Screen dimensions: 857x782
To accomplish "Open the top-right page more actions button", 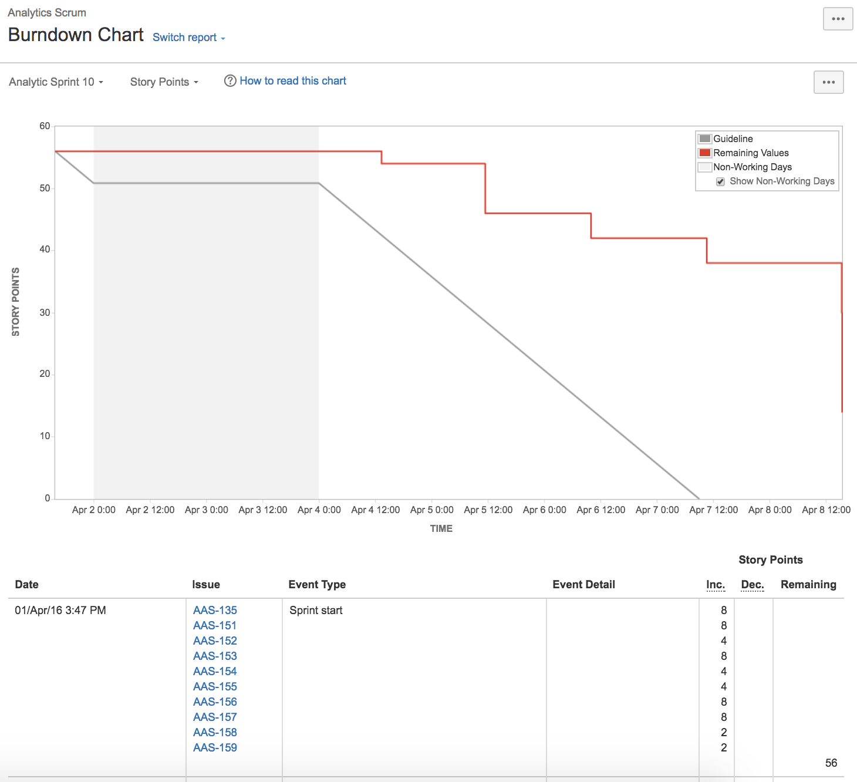I will (838, 19).
